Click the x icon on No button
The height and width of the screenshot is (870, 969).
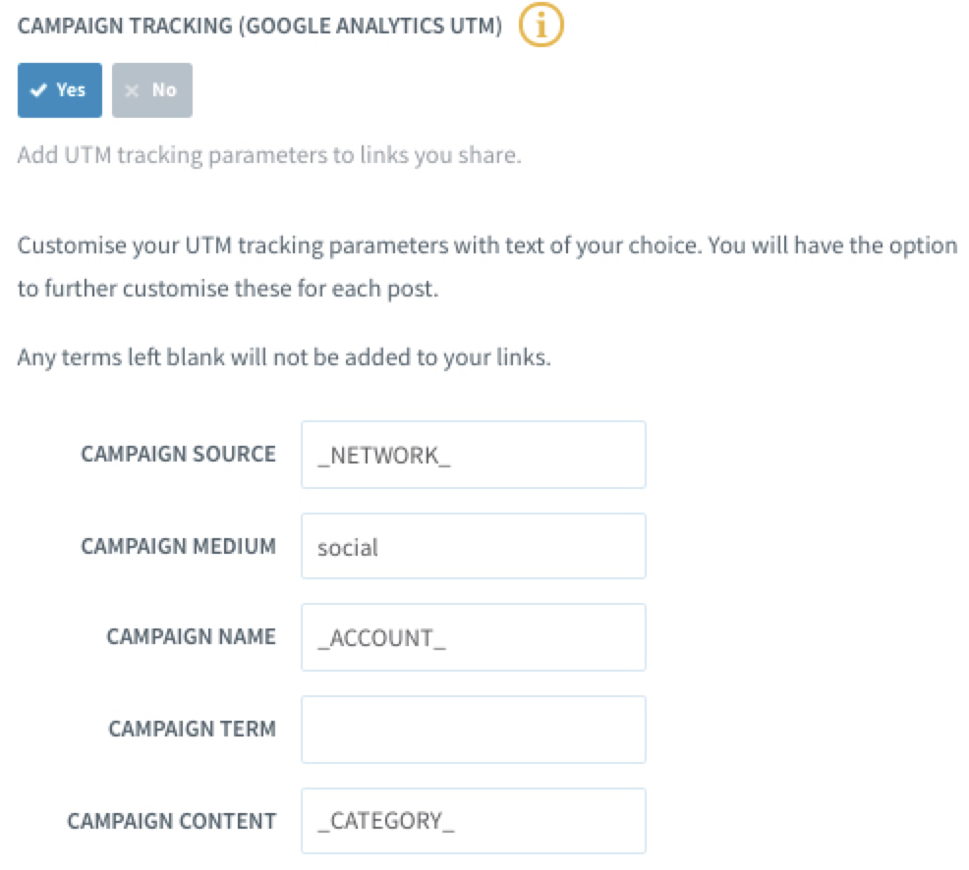coord(135,90)
